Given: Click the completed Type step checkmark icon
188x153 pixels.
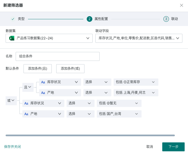Looking at the screenshot, I should 13,19.
